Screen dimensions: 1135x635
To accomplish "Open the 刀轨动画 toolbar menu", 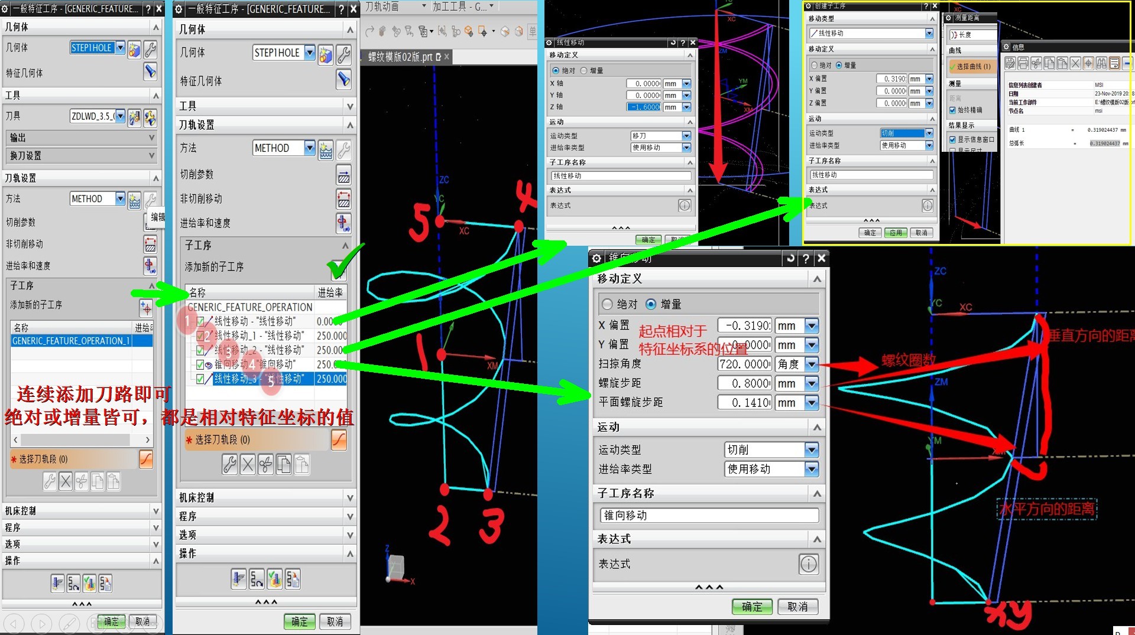I will point(395,6).
